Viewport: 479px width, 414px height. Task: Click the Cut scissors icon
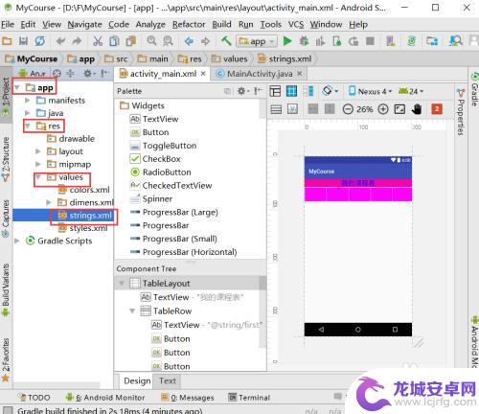click(98, 41)
